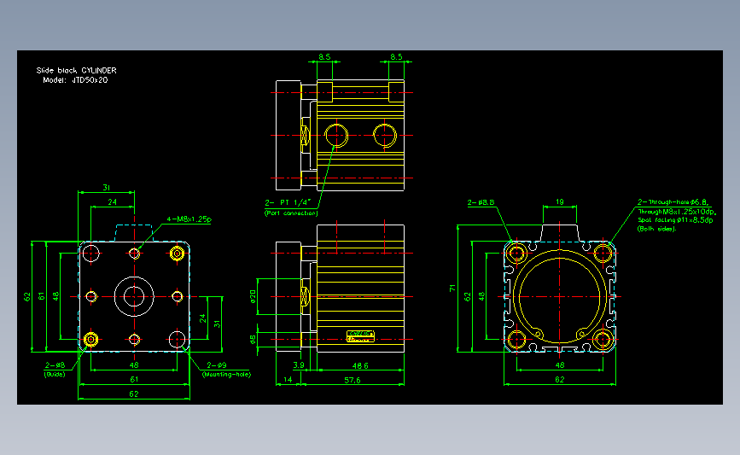
Task: Click the horizontal '31' dimension above front view
Action: click(106, 188)
